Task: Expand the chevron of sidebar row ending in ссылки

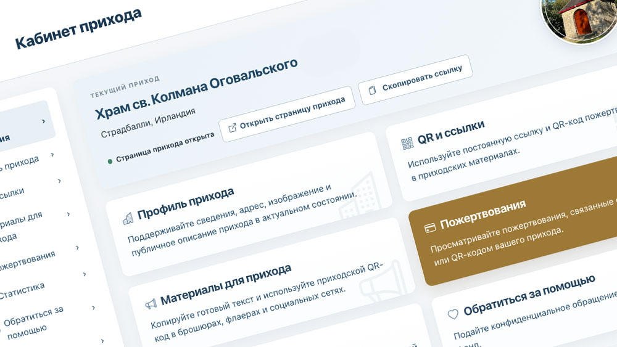Action: coord(60,181)
